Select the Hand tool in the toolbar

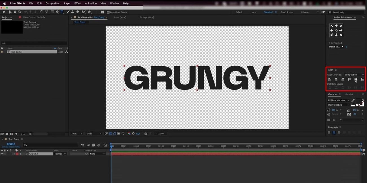pos(15,12)
